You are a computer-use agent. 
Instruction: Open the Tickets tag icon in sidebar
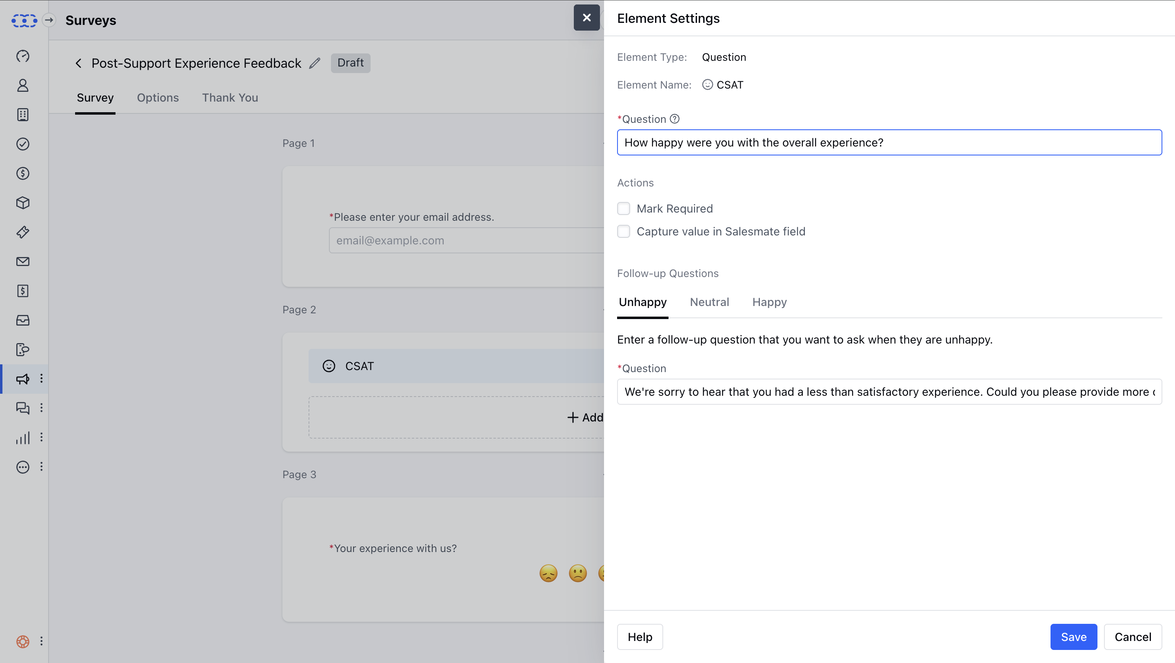(23, 232)
